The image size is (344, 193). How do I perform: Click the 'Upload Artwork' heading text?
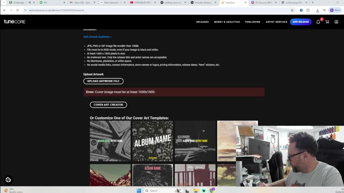pos(93,74)
